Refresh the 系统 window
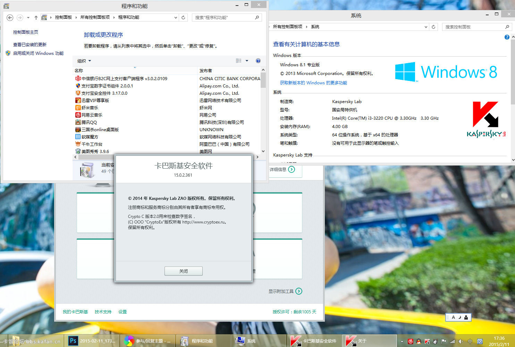The image size is (515, 347). tap(433, 27)
